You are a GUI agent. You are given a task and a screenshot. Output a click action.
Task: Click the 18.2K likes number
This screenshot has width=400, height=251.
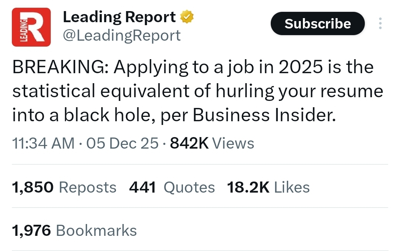[248, 187]
